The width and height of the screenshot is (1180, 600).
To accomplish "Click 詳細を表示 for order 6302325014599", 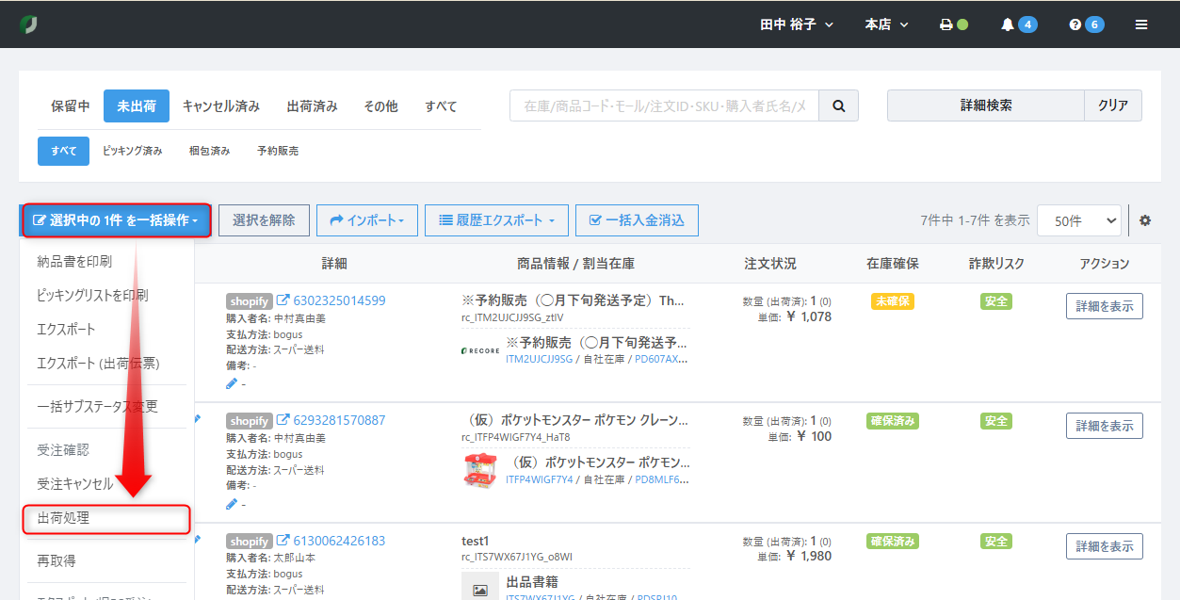I will tap(1105, 306).
